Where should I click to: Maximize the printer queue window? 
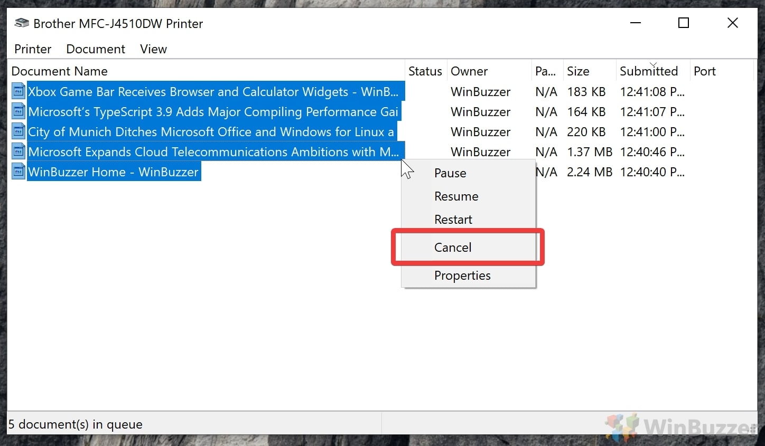pos(684,23)
